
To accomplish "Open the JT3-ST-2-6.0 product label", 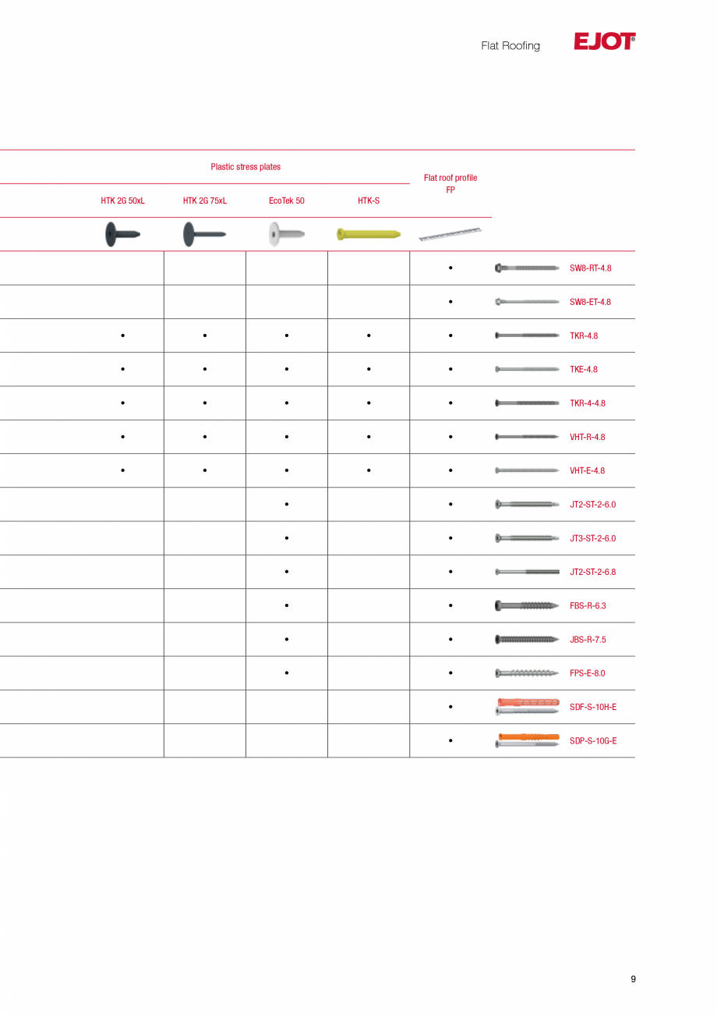I will point(592,538).
